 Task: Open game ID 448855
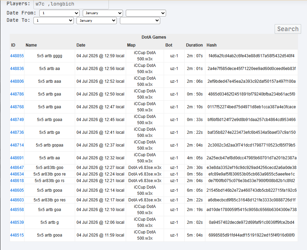[x=17, y=56]
